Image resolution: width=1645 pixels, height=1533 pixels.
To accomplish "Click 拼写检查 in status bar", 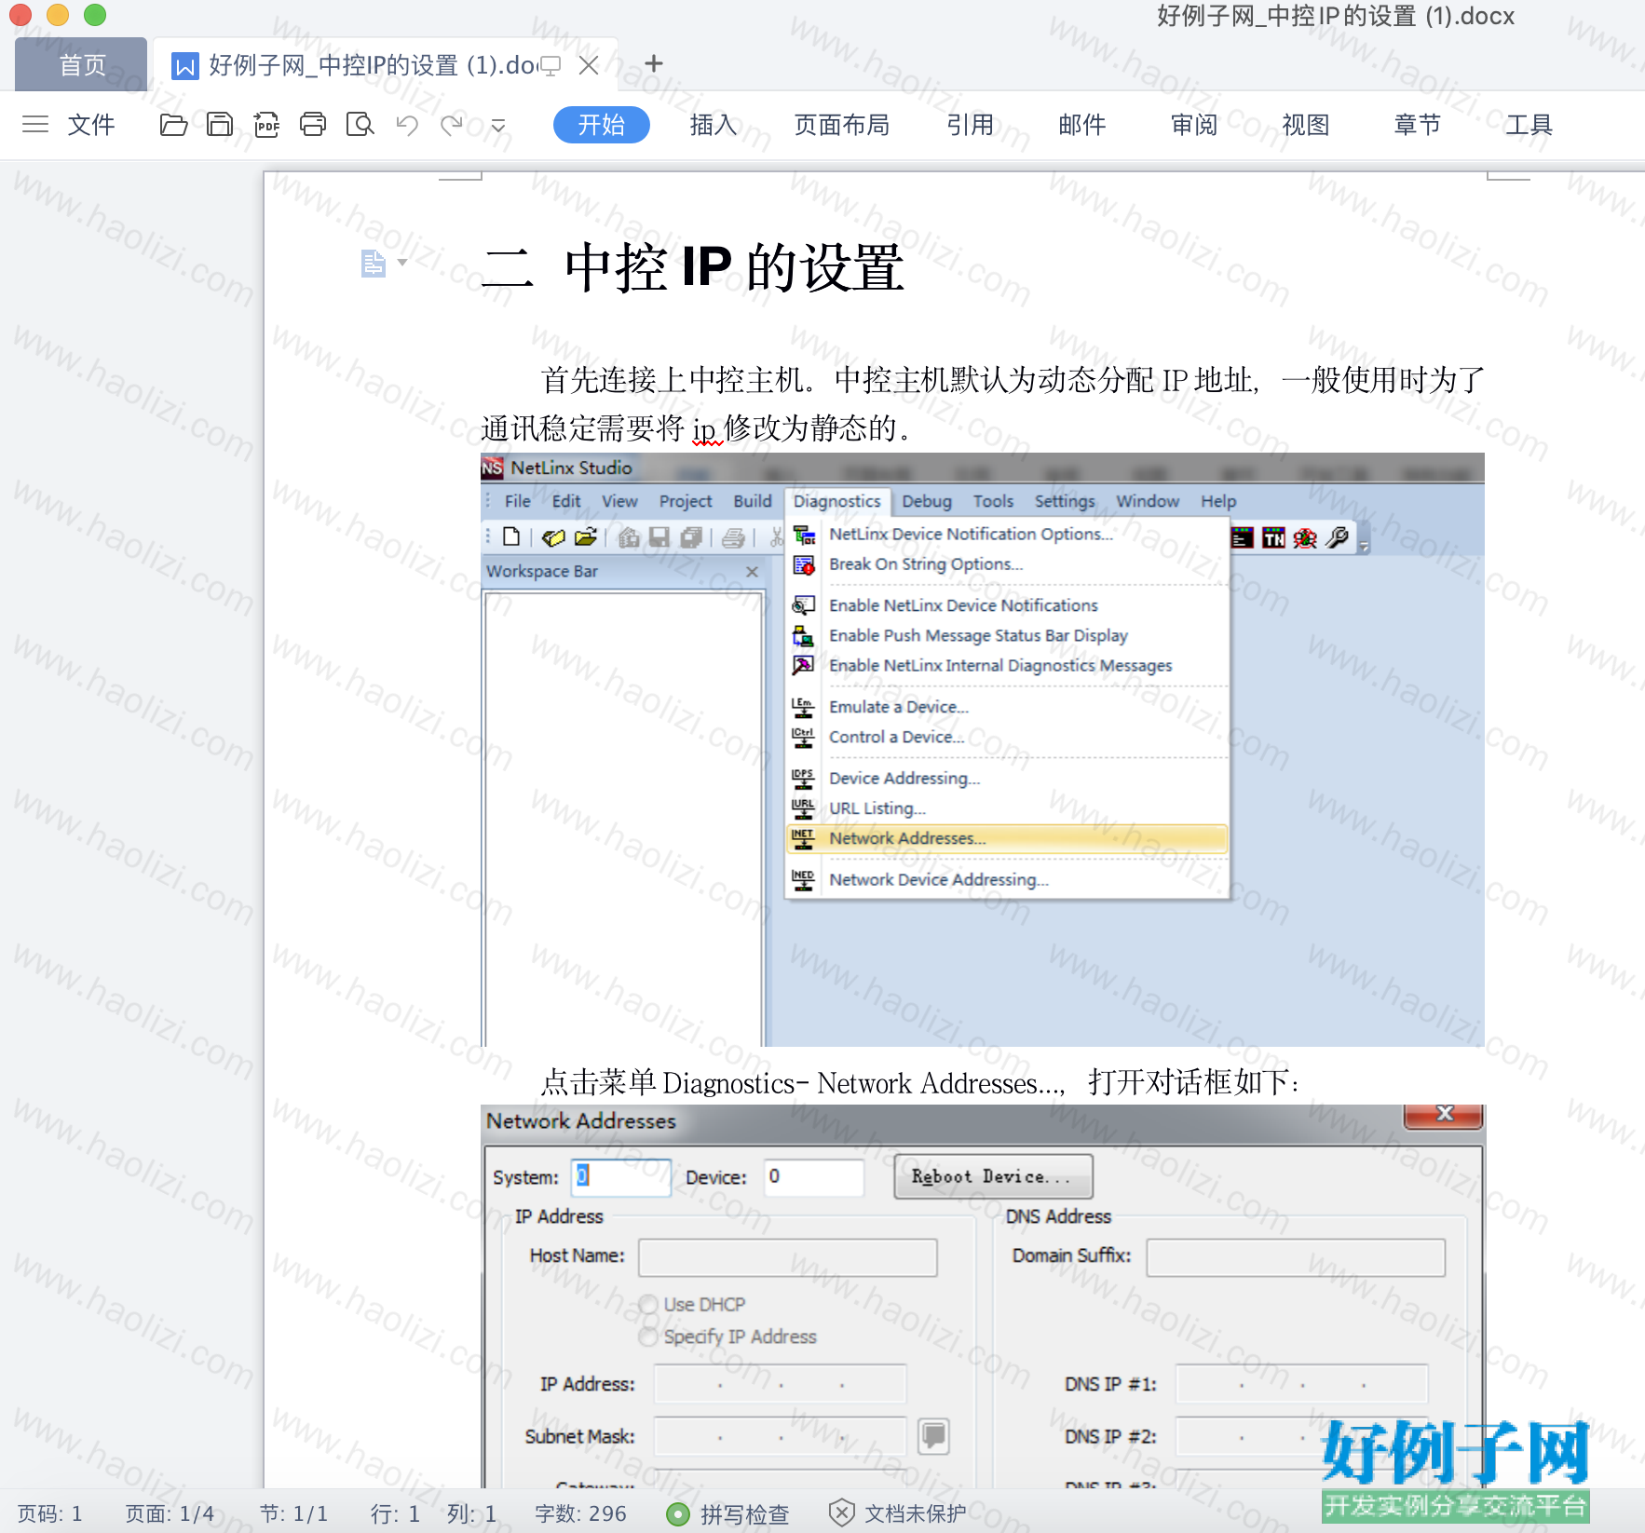I will [x=728, y=1513].
